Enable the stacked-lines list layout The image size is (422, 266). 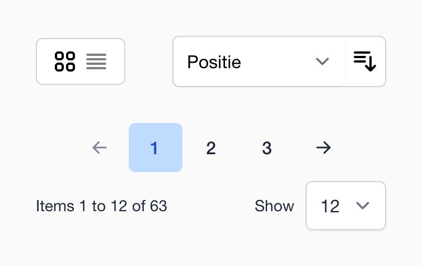(96, 61)
